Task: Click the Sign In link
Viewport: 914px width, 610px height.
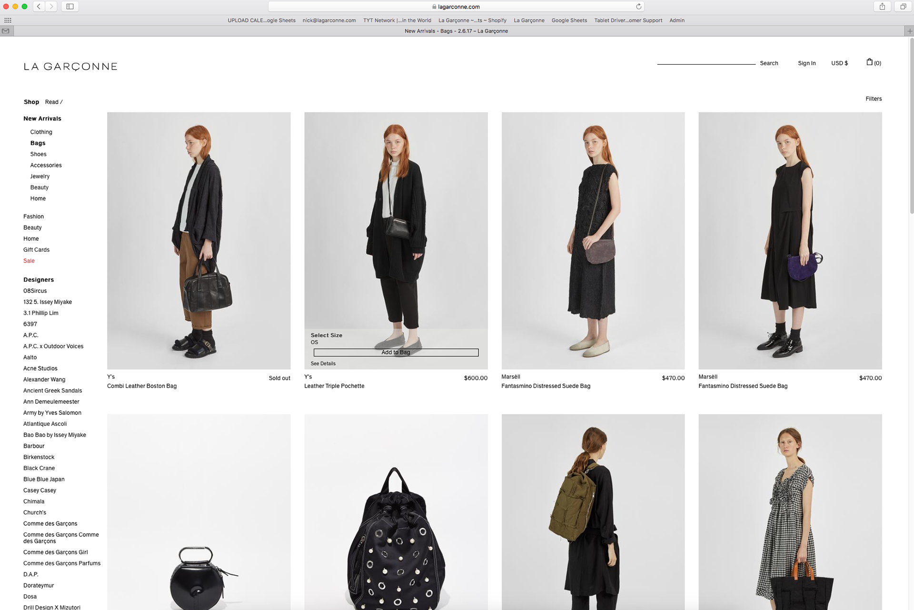Action: (x=806, y=63)
